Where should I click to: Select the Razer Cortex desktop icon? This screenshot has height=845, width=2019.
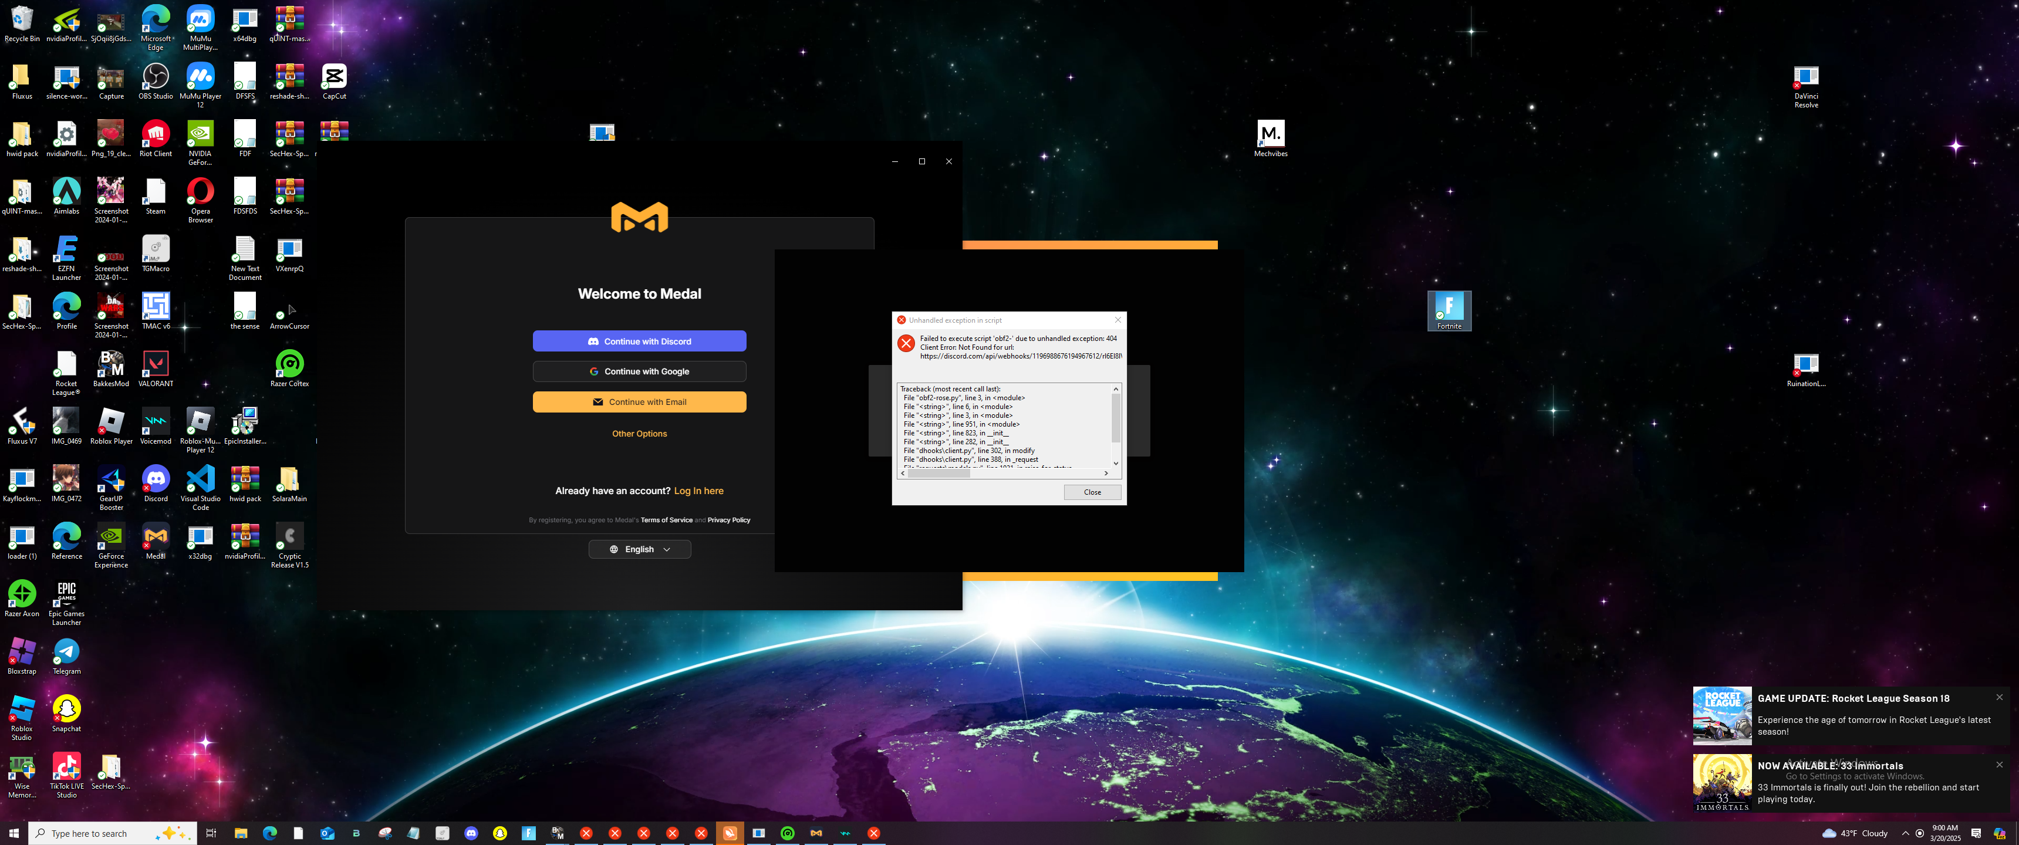[x=289, y=365]
